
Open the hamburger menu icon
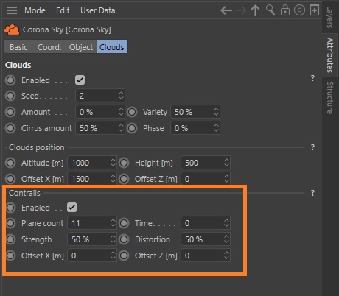pos(12,10)
